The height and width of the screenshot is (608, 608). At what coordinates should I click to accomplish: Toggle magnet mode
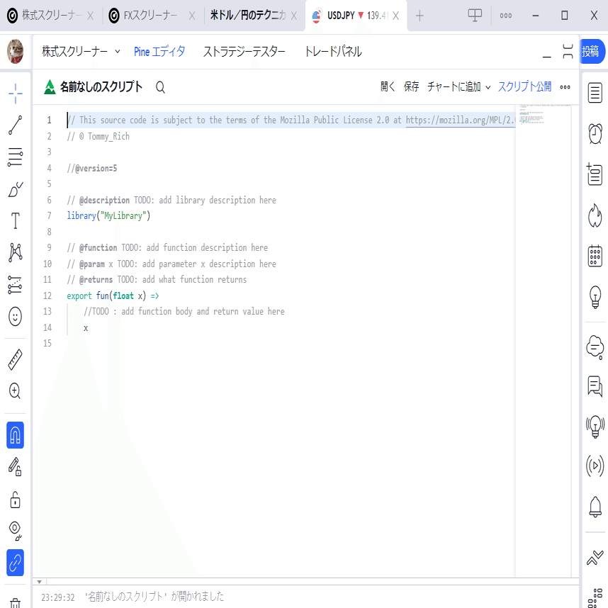pyautogui.click(x=15, y=435)
